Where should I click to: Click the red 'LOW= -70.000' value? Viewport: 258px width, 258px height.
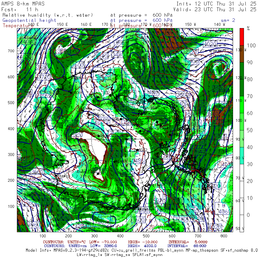coord(103,242)
